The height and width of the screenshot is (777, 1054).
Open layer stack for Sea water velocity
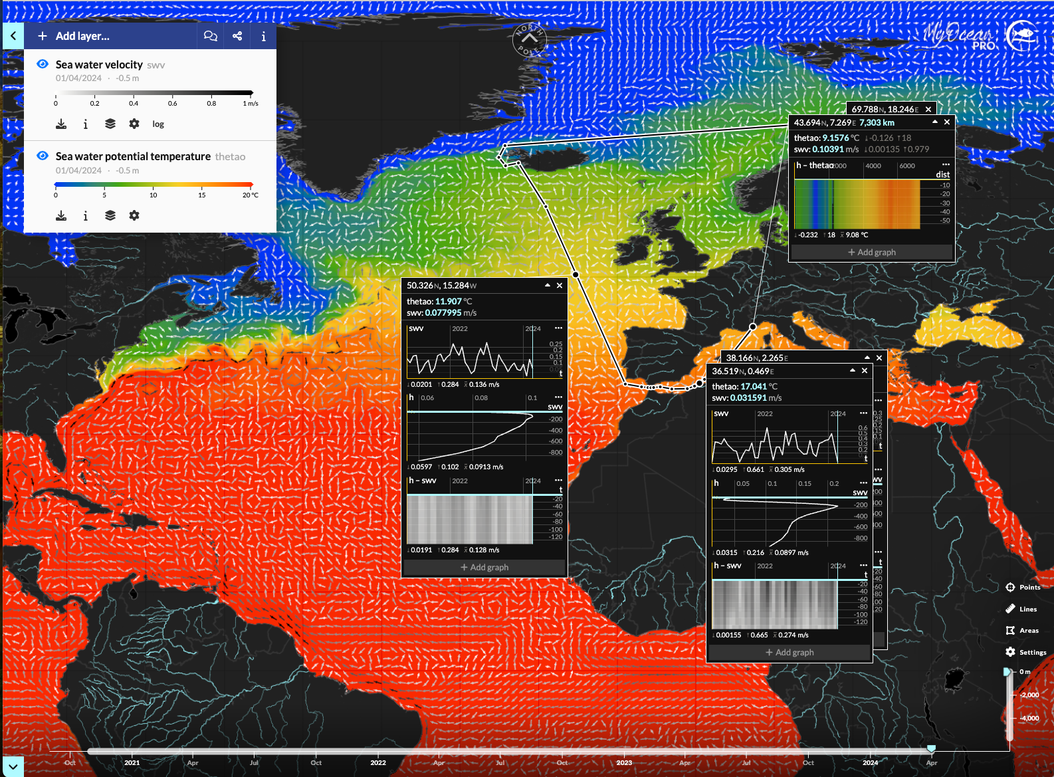tap(110, 124)
